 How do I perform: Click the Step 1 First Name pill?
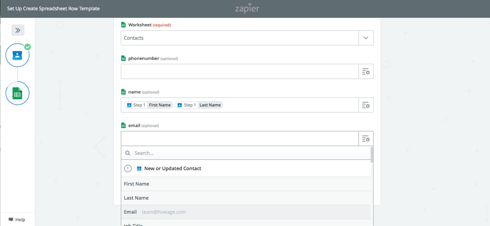(x=148, y=105)
